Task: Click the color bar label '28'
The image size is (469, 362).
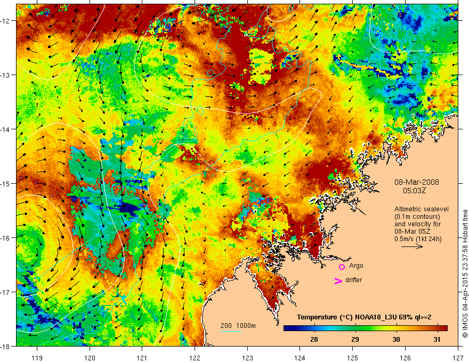Action: coord(314,339)
